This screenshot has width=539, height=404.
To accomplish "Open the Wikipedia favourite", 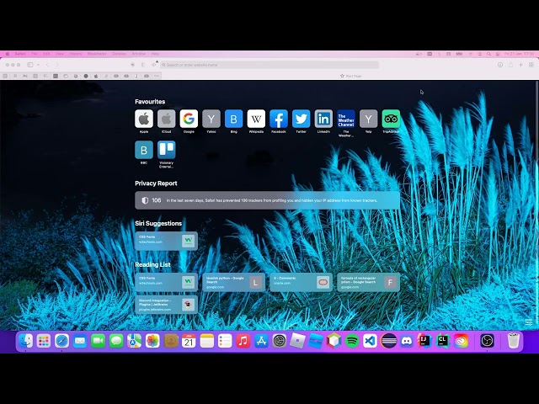I will (x=256, y=119).
